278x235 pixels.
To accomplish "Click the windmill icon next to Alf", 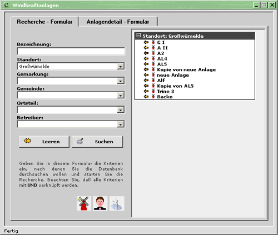I will tap(153, 81).
